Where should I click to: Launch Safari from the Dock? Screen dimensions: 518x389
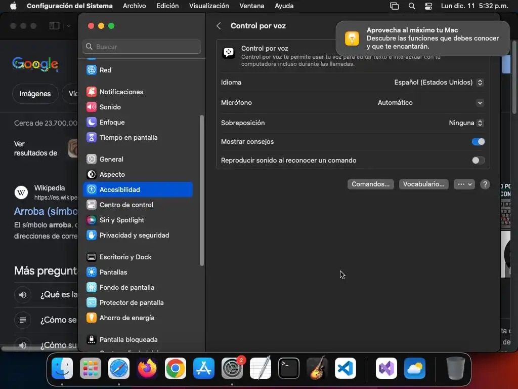(x=119, y=368)
